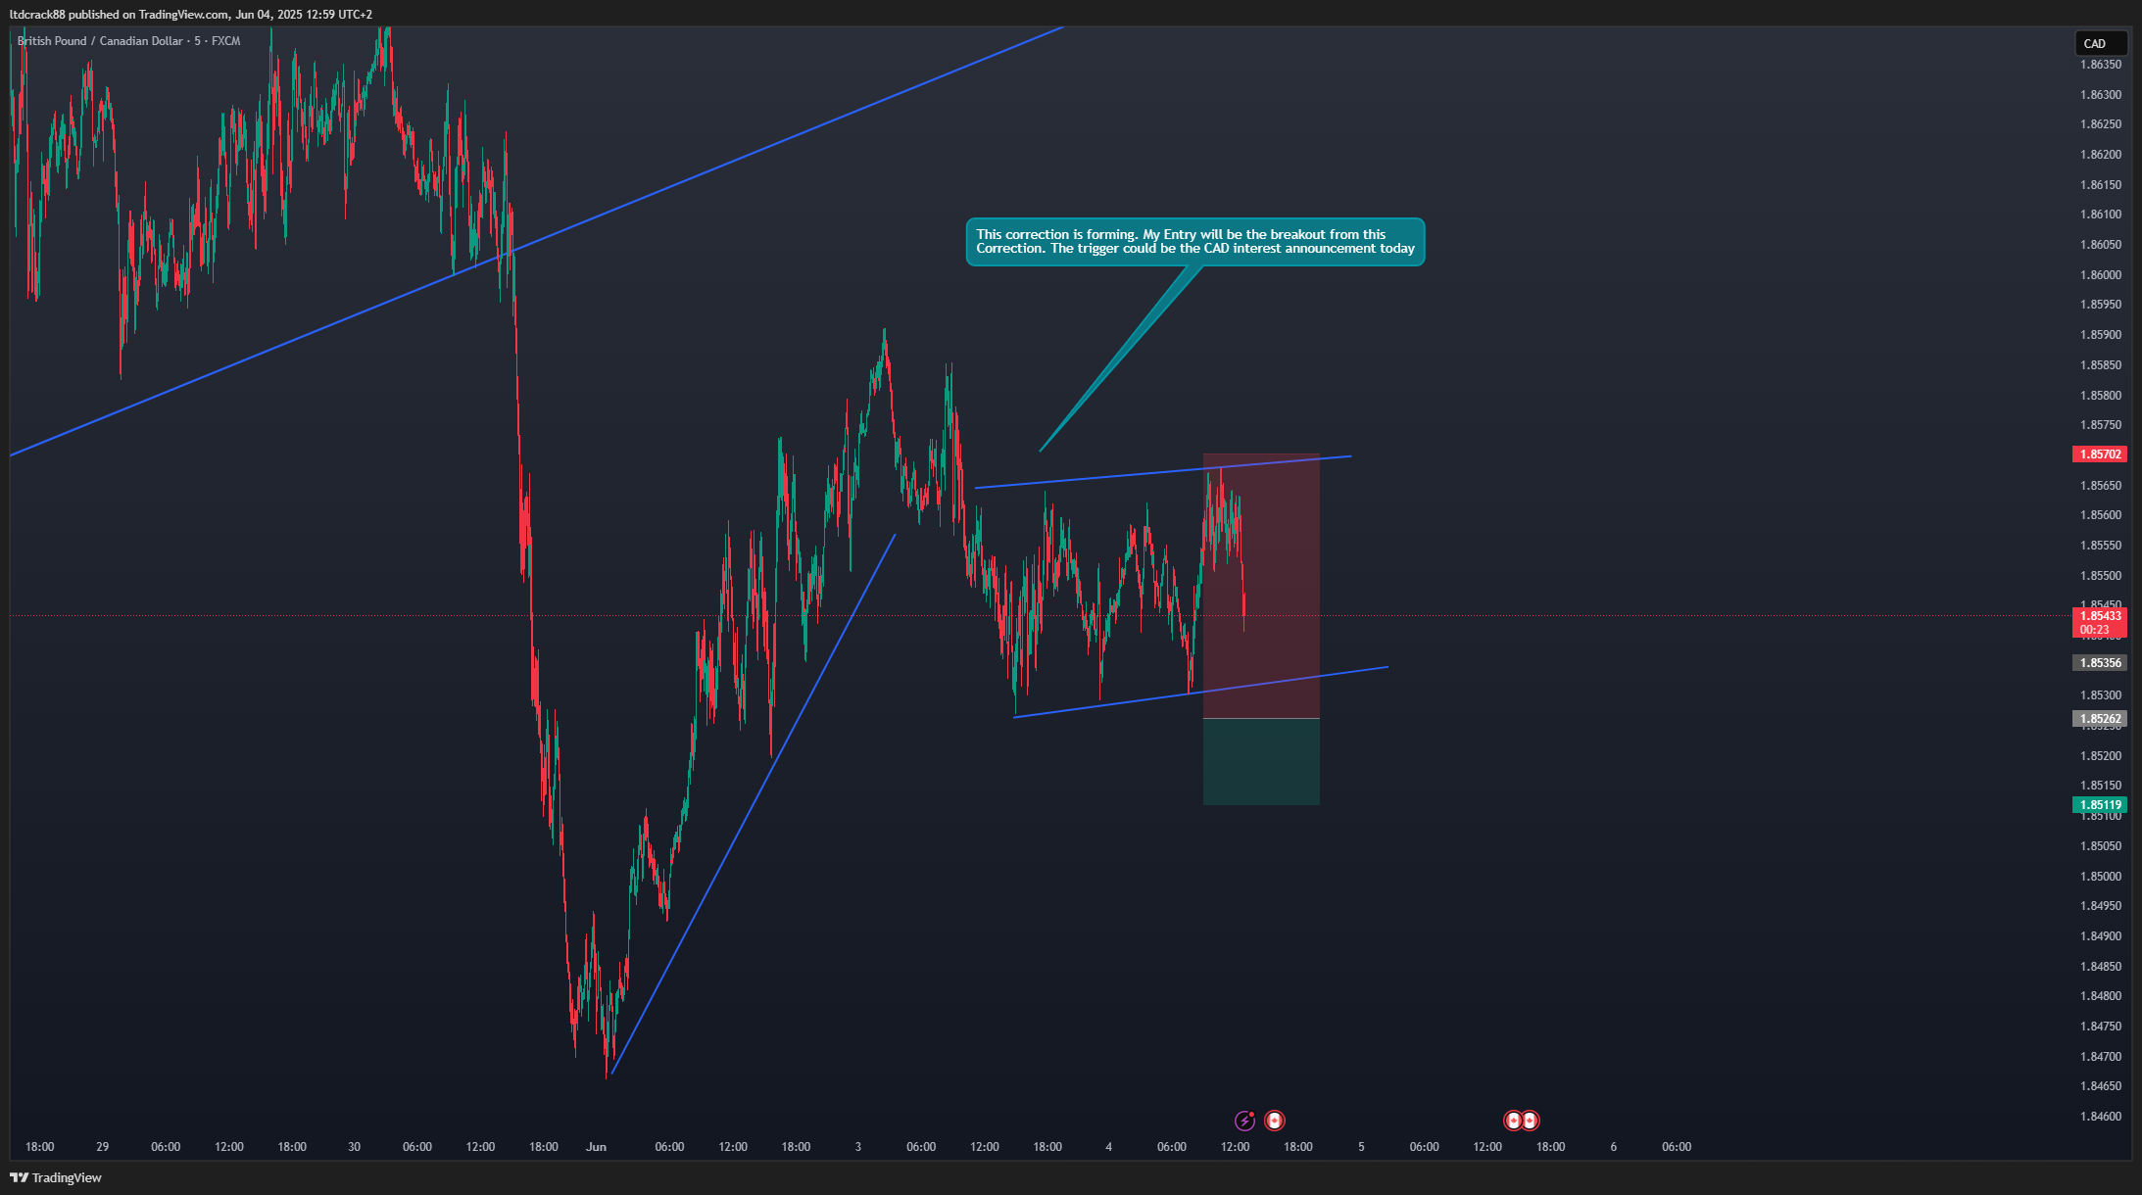Click the red 1.85702 stop level label
Screen dimensions: 2142x1195
point(2100,454)
